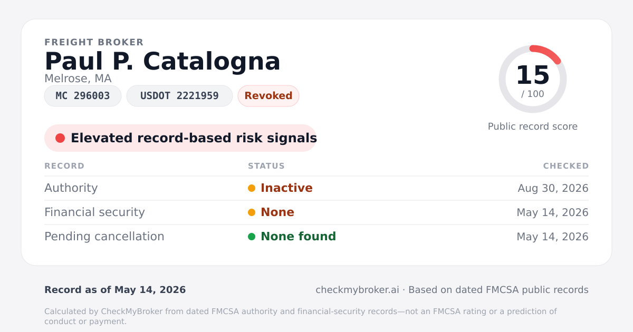The width and height of the screenshot is (633, 332).
Task: Click the orange dot beside Inactive
Action: [x=252, y=188]
